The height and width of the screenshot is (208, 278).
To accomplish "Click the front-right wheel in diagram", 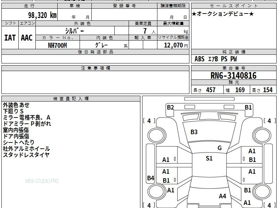I will (262, 136).
